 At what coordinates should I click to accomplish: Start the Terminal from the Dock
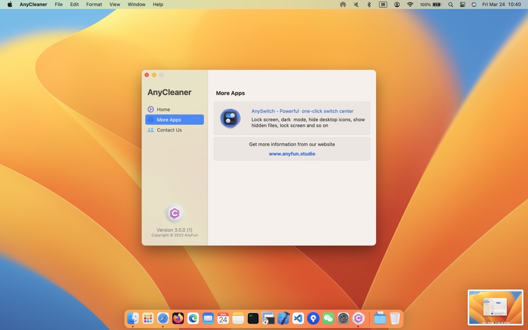click(x=252, y=318)
